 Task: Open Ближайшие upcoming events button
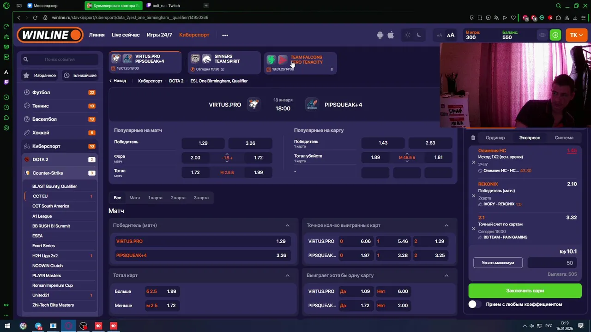80,75
